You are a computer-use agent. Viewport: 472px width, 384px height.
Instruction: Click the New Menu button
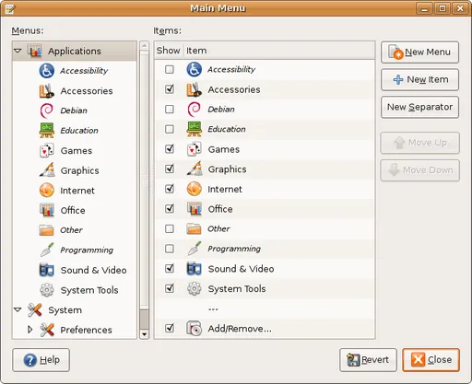(419, 52)
